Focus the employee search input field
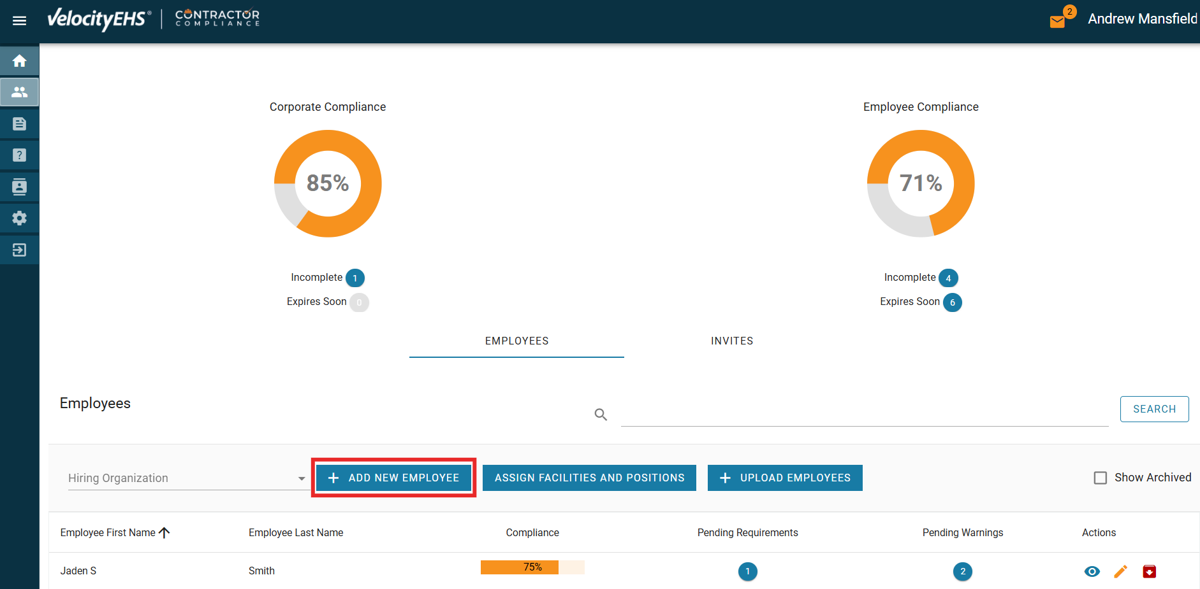Image resolution: width=1200 pixels, height=589 pixels. pyautogui.click(x=864, y=414)
